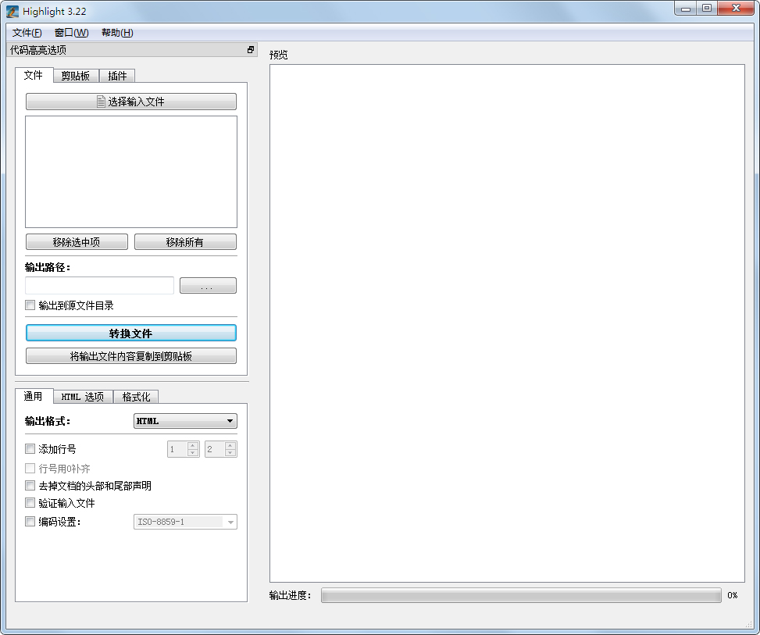Open the ISO-8859-1 encoding dropdown

pos(185,522)
